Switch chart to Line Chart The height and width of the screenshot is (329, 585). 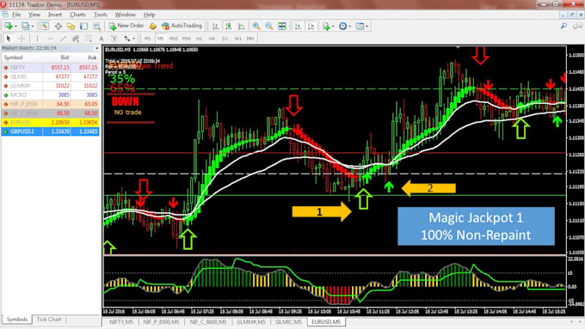point(242,26)
